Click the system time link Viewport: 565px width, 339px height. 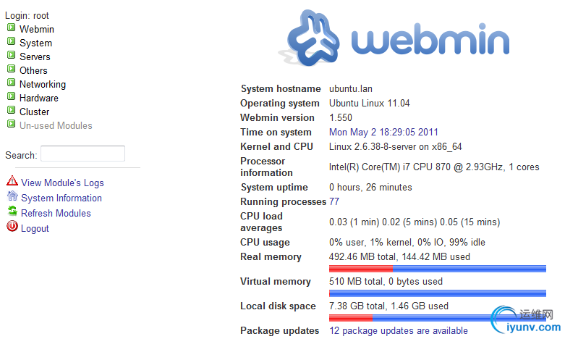click(x=383, y=132)
